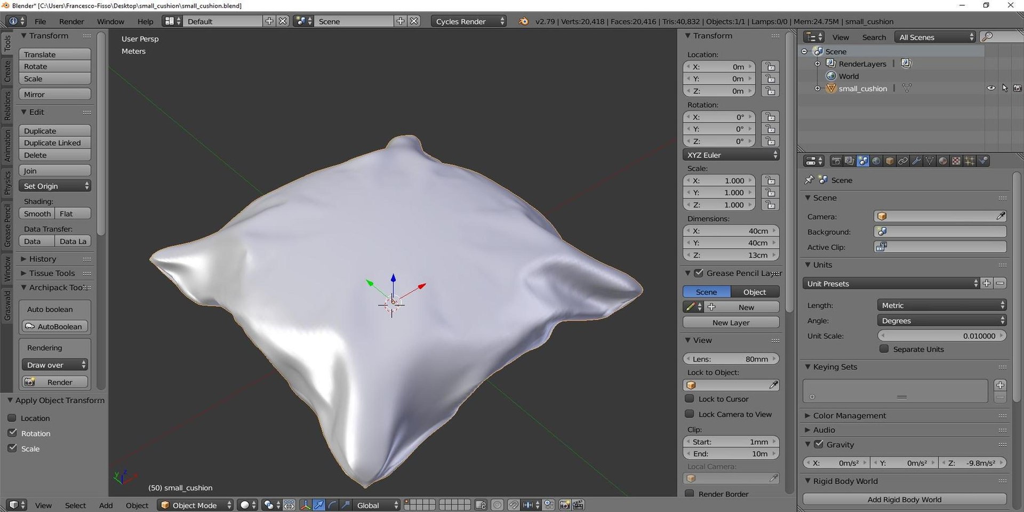Toggle selectability arrow for small_cushion
The image size is (1024, 512).
point(1004,89)
